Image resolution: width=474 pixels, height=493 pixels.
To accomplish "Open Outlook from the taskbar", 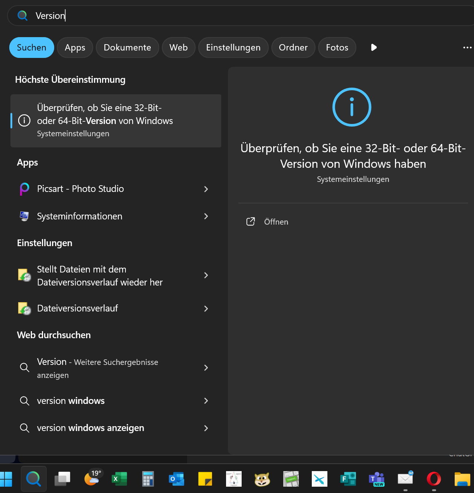I will (x=176, y=479).
